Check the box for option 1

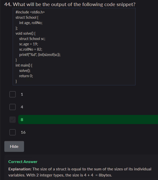(x=13, y=94)
